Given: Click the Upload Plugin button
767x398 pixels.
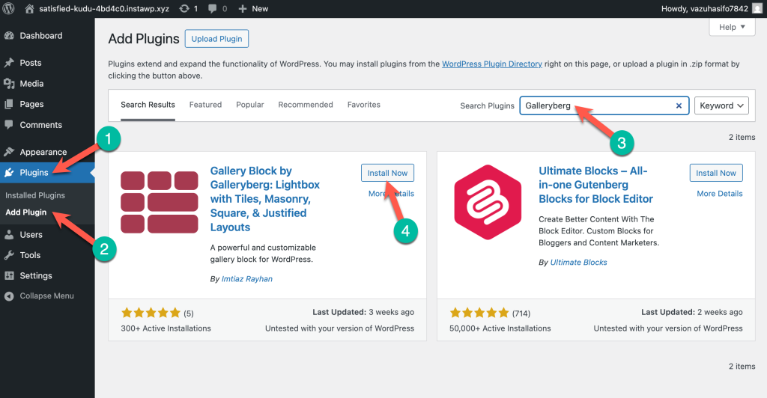Looking at the screenshot, I should [x=217, y=39].
